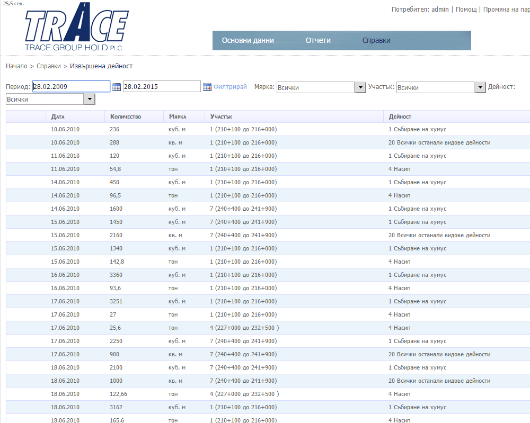Go to Справки breadcrumb link
This screenshot has width=530, height=423.
[x=49, y=66]
